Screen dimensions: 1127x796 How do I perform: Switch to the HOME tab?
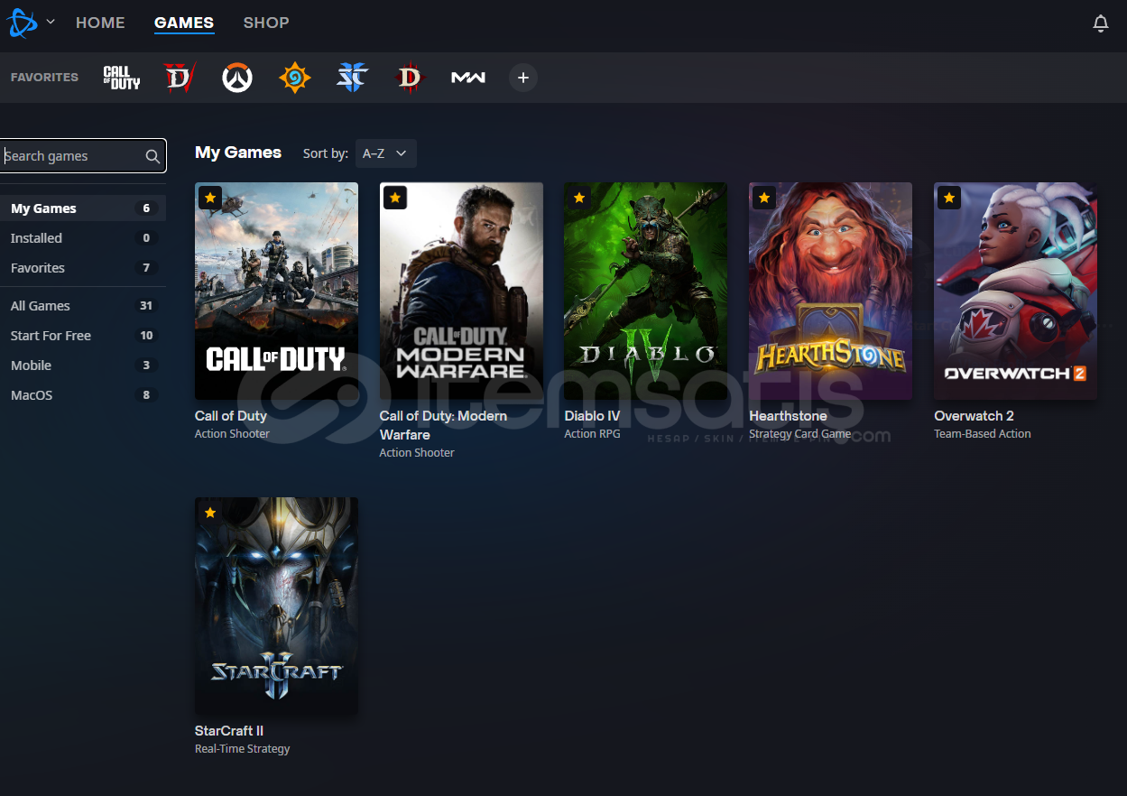point(100,23)
